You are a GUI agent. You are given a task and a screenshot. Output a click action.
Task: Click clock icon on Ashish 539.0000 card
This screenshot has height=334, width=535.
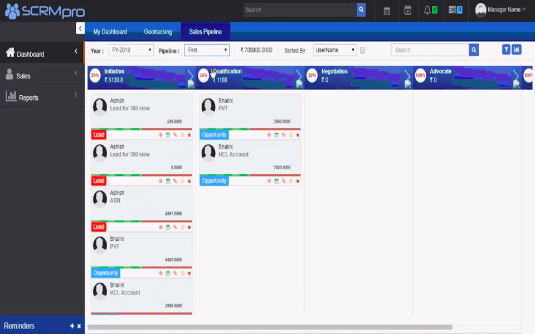[x=182, y=135]
